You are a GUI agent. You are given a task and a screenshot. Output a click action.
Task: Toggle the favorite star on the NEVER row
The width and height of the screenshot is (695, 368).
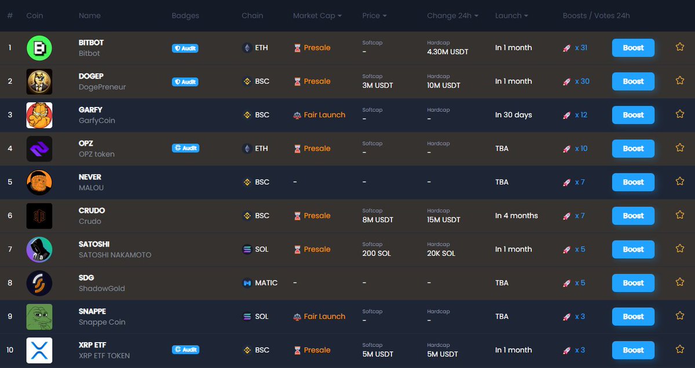(x=679, y=181)
